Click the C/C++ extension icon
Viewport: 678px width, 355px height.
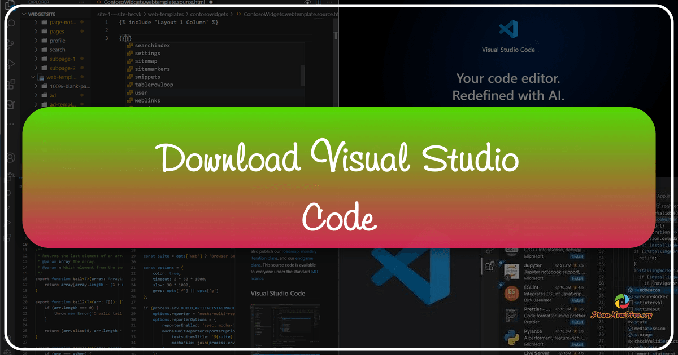512,252
